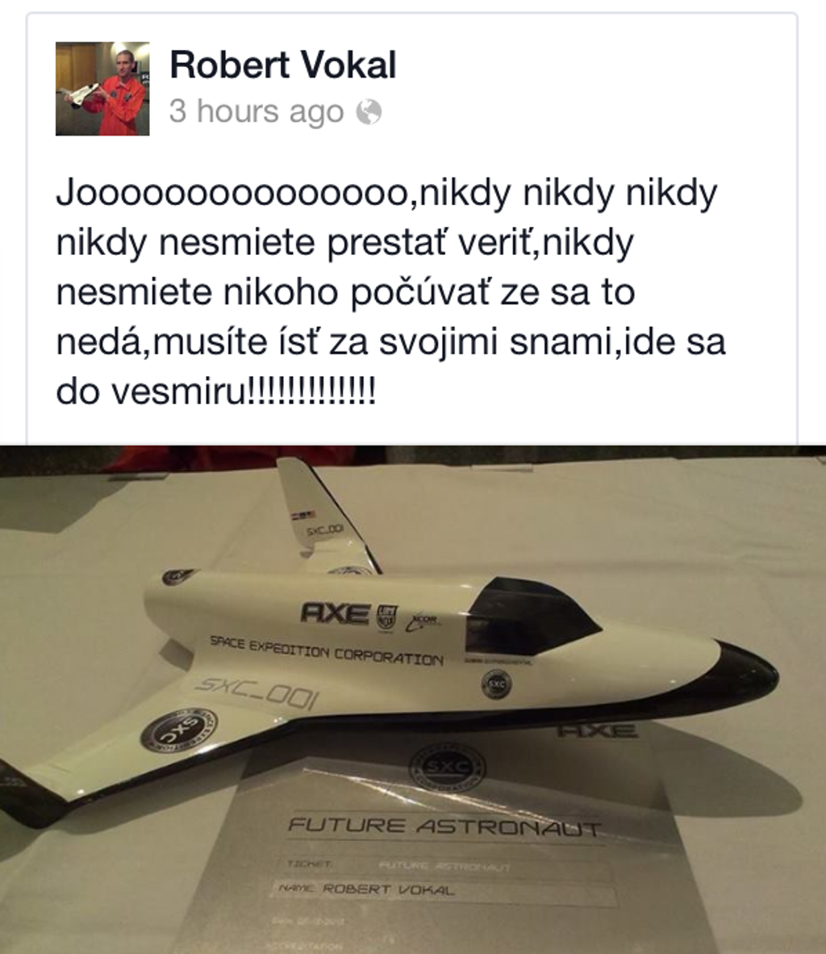The width and height of the screenshot is (826, 954).
Task: Open the Robert Vokal name link
Action: tap(283, 65)
